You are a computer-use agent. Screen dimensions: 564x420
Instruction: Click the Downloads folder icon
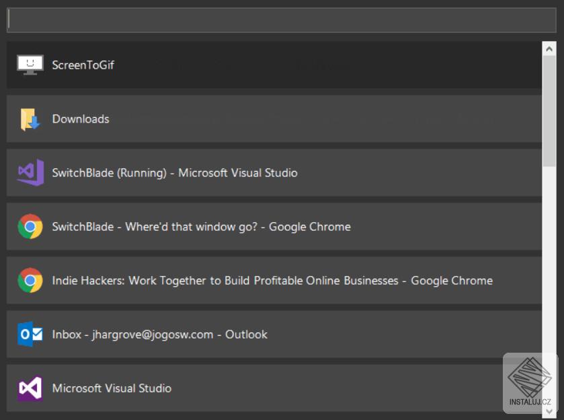click(x=30, y=119)
